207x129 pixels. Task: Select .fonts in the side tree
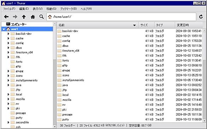coord(19,62)
